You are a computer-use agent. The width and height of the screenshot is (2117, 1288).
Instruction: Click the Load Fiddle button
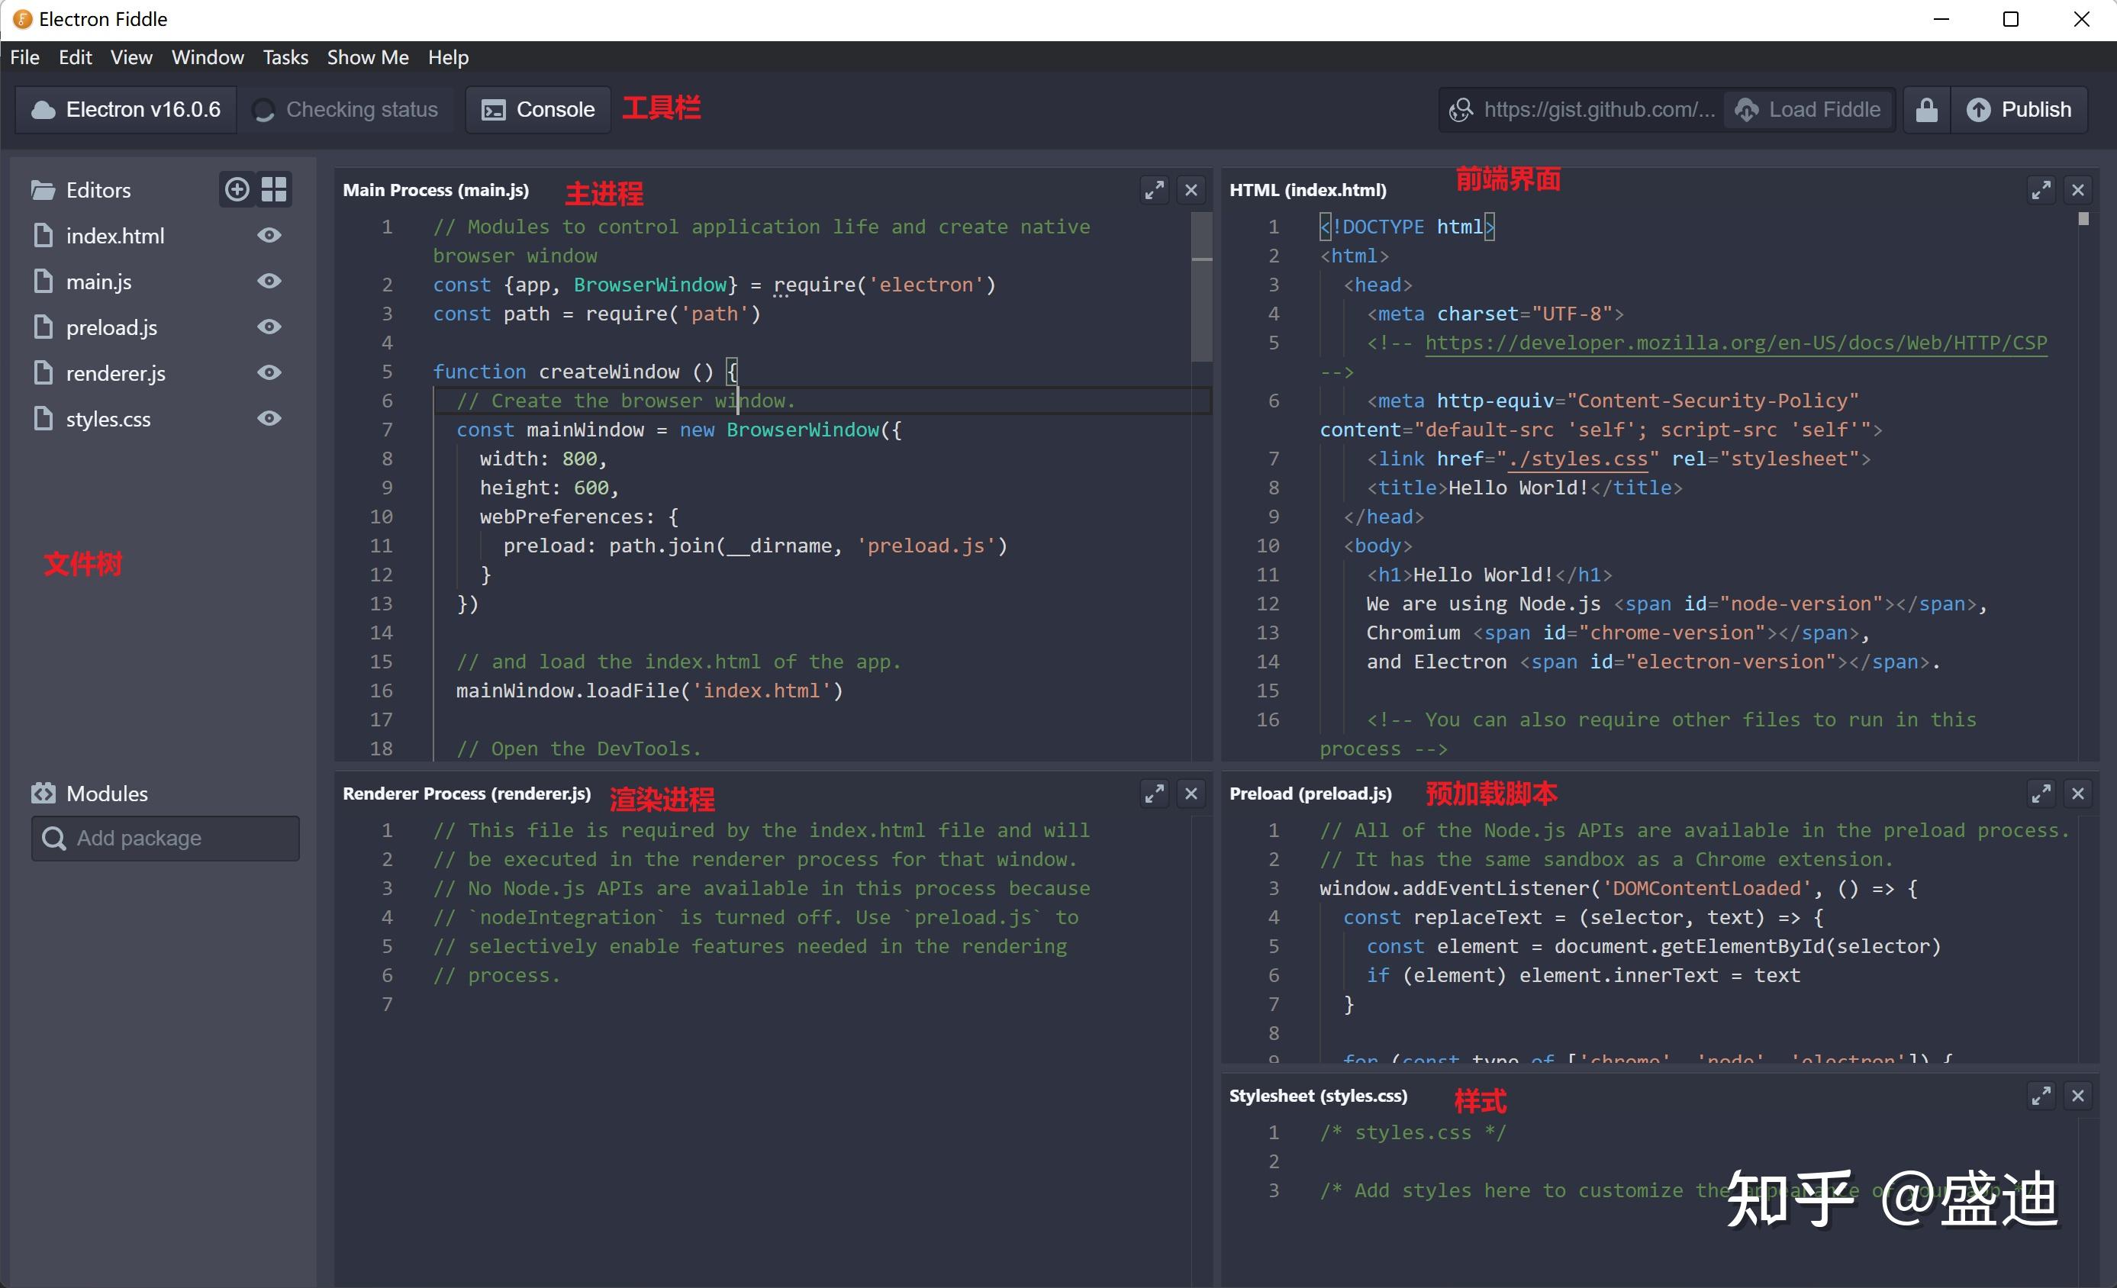(1809, 110)
